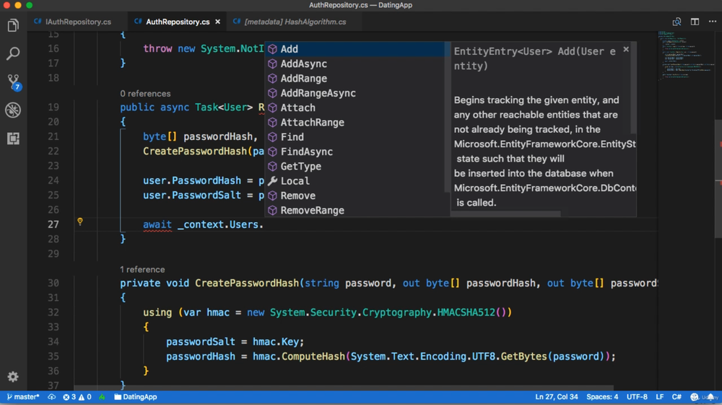722x405 pixels.
Task: Open errors and warnings count in status bar
Action: coord(77,397)
